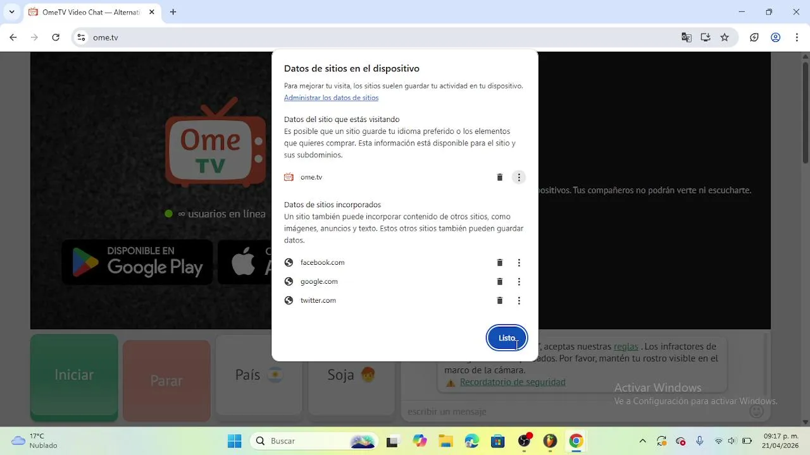Open the País country selector
The width and height of the screenshot is (810, 455).
259,375
